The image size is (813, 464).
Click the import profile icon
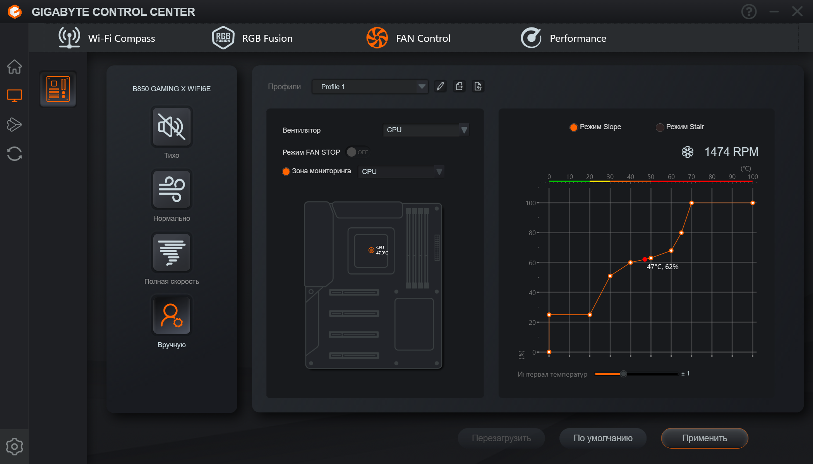478,86
